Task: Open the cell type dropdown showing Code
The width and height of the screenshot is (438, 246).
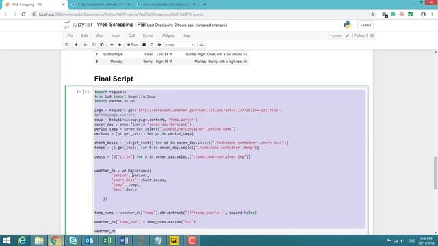Action: pos(179,45)
